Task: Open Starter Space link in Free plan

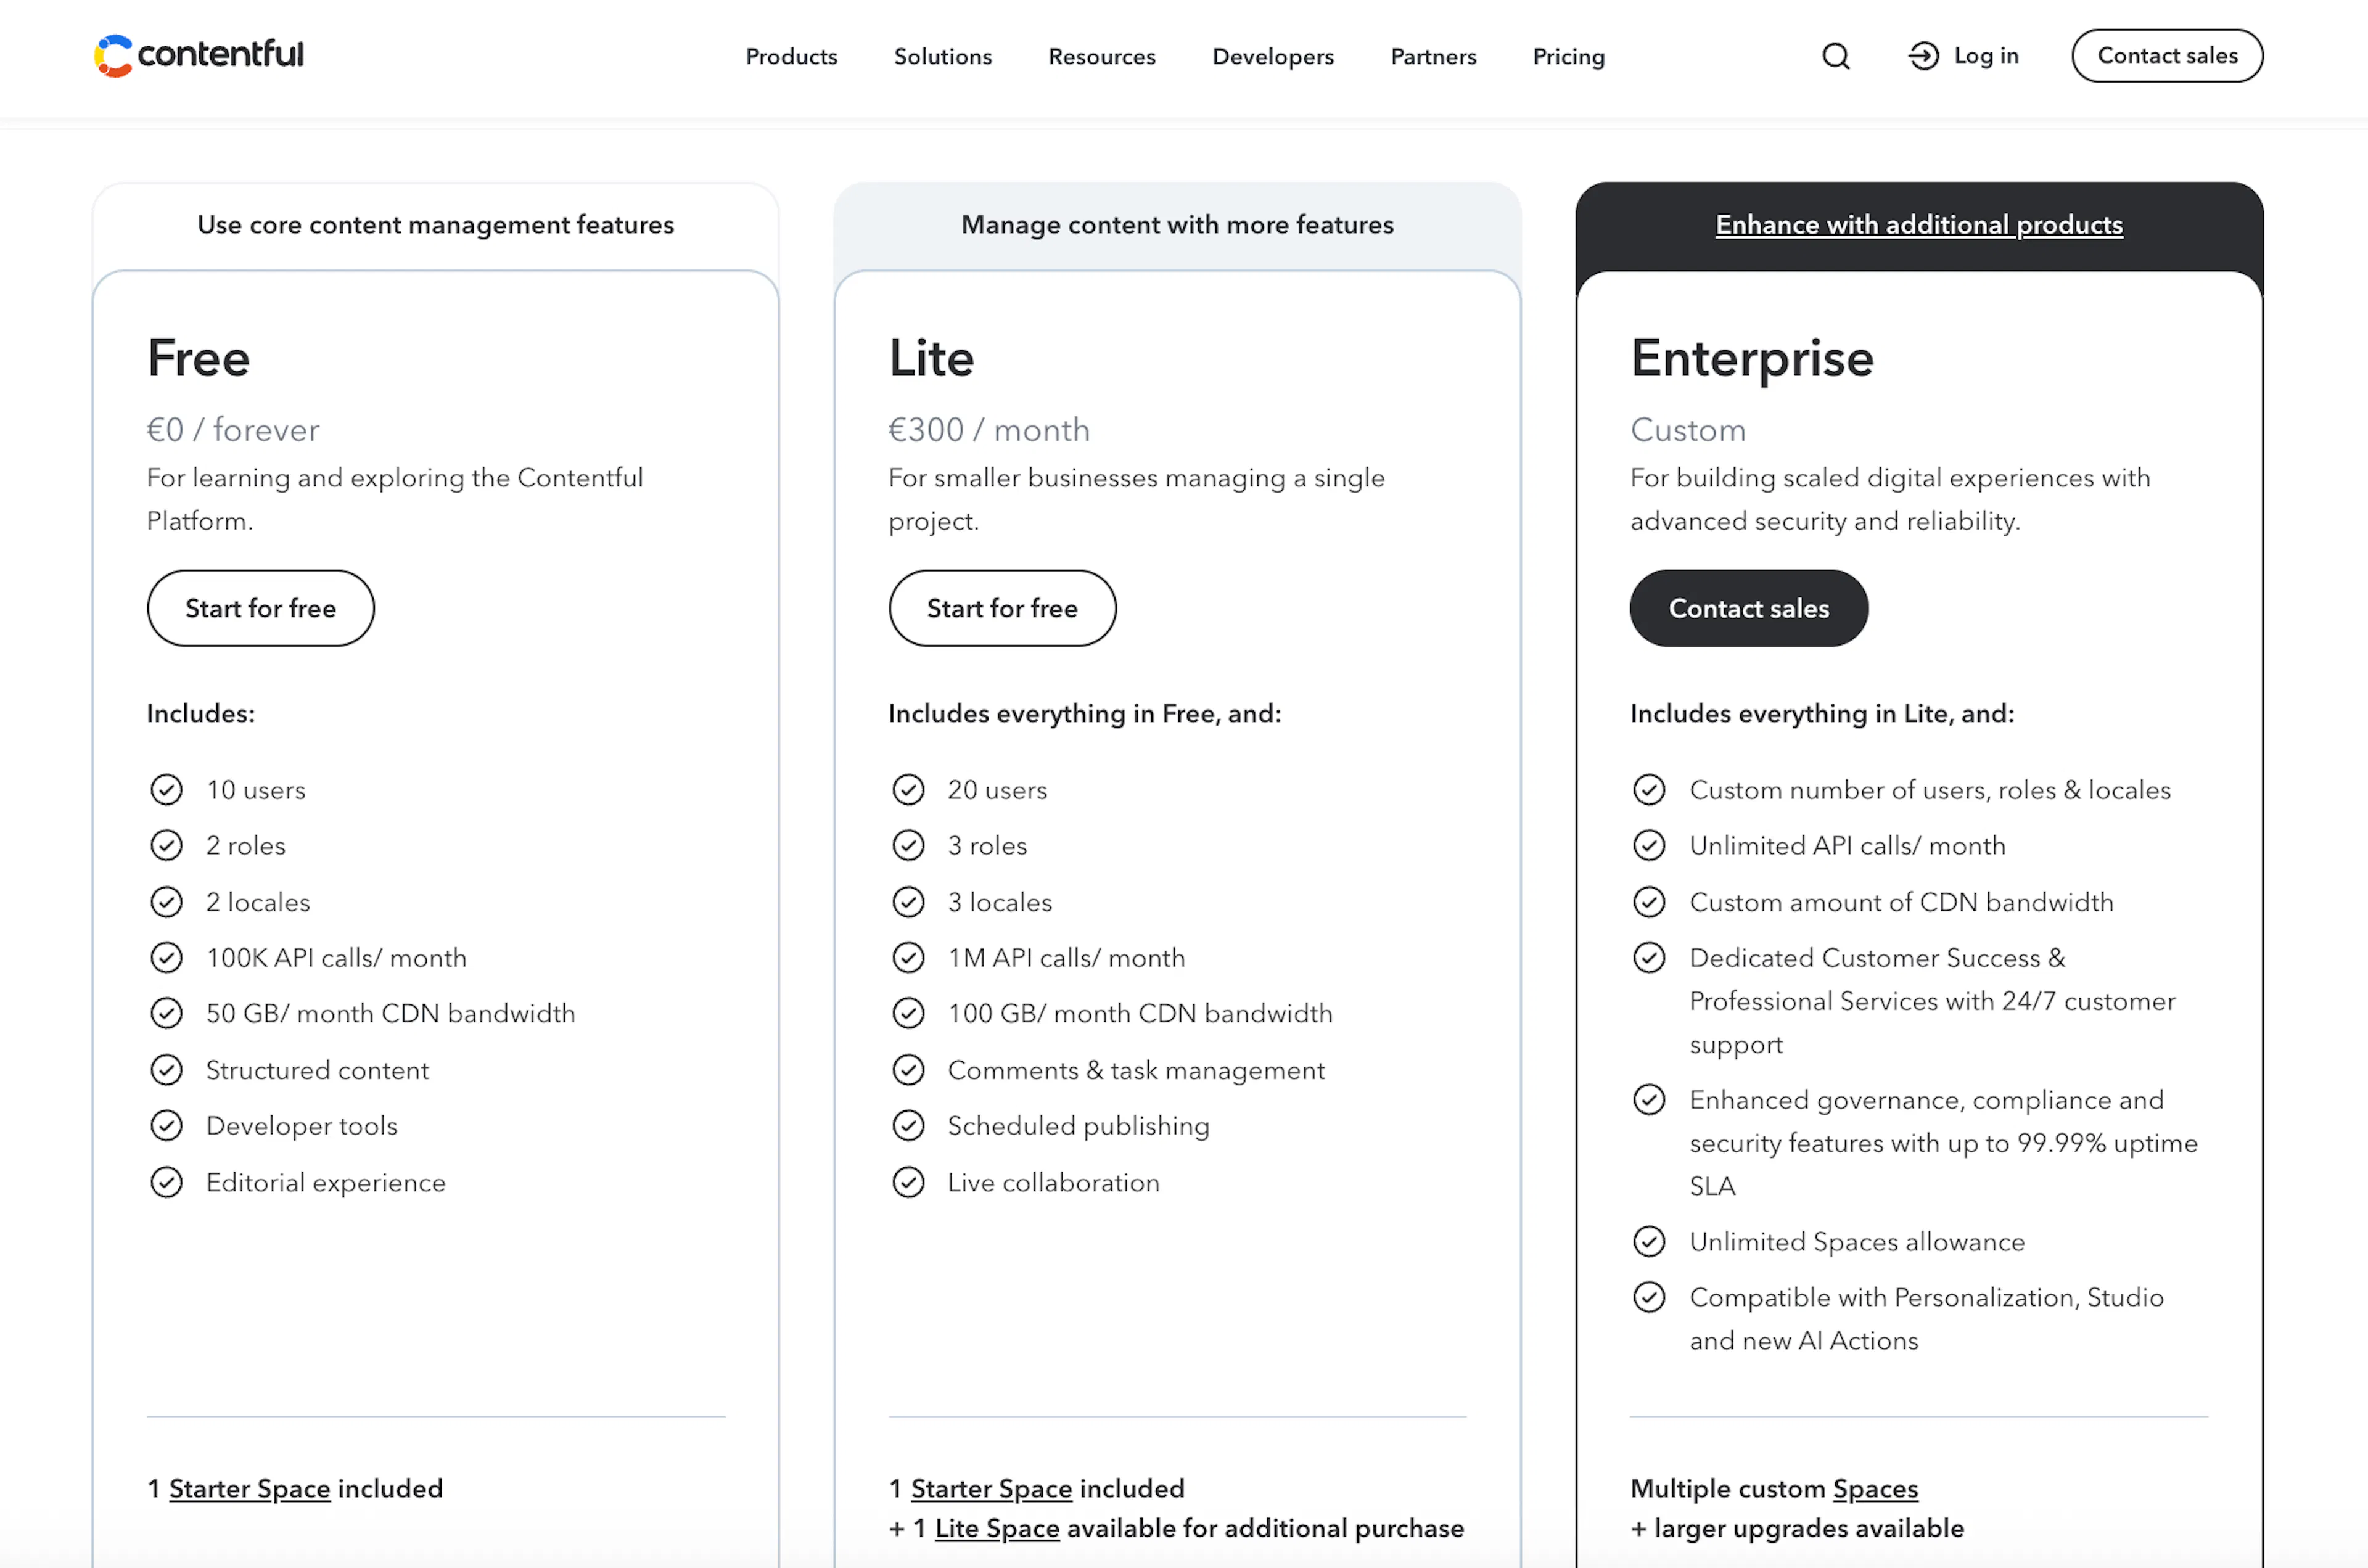Action: (249, 1489)
